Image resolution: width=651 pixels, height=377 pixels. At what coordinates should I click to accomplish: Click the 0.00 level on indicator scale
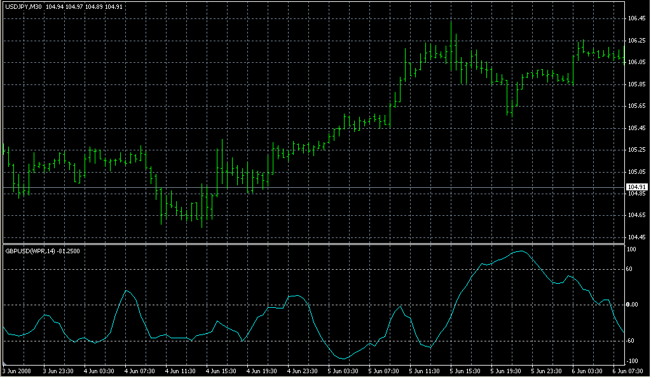tap(633, 305)
